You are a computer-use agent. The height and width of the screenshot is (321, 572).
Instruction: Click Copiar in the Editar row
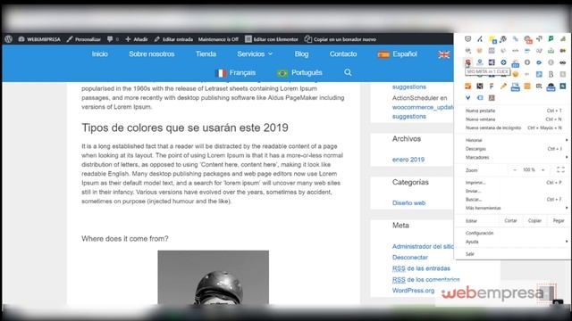[x=534, y=220]
